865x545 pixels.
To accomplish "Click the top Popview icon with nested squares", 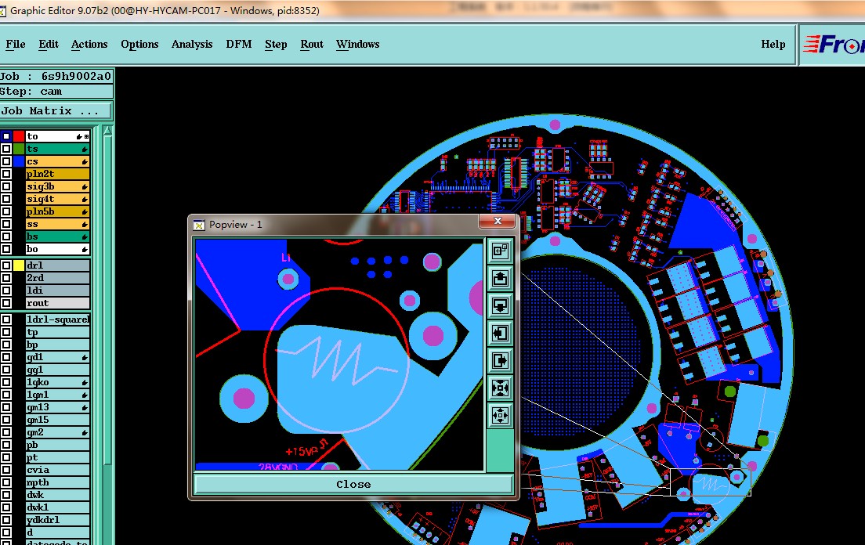I will pos(501,251).
